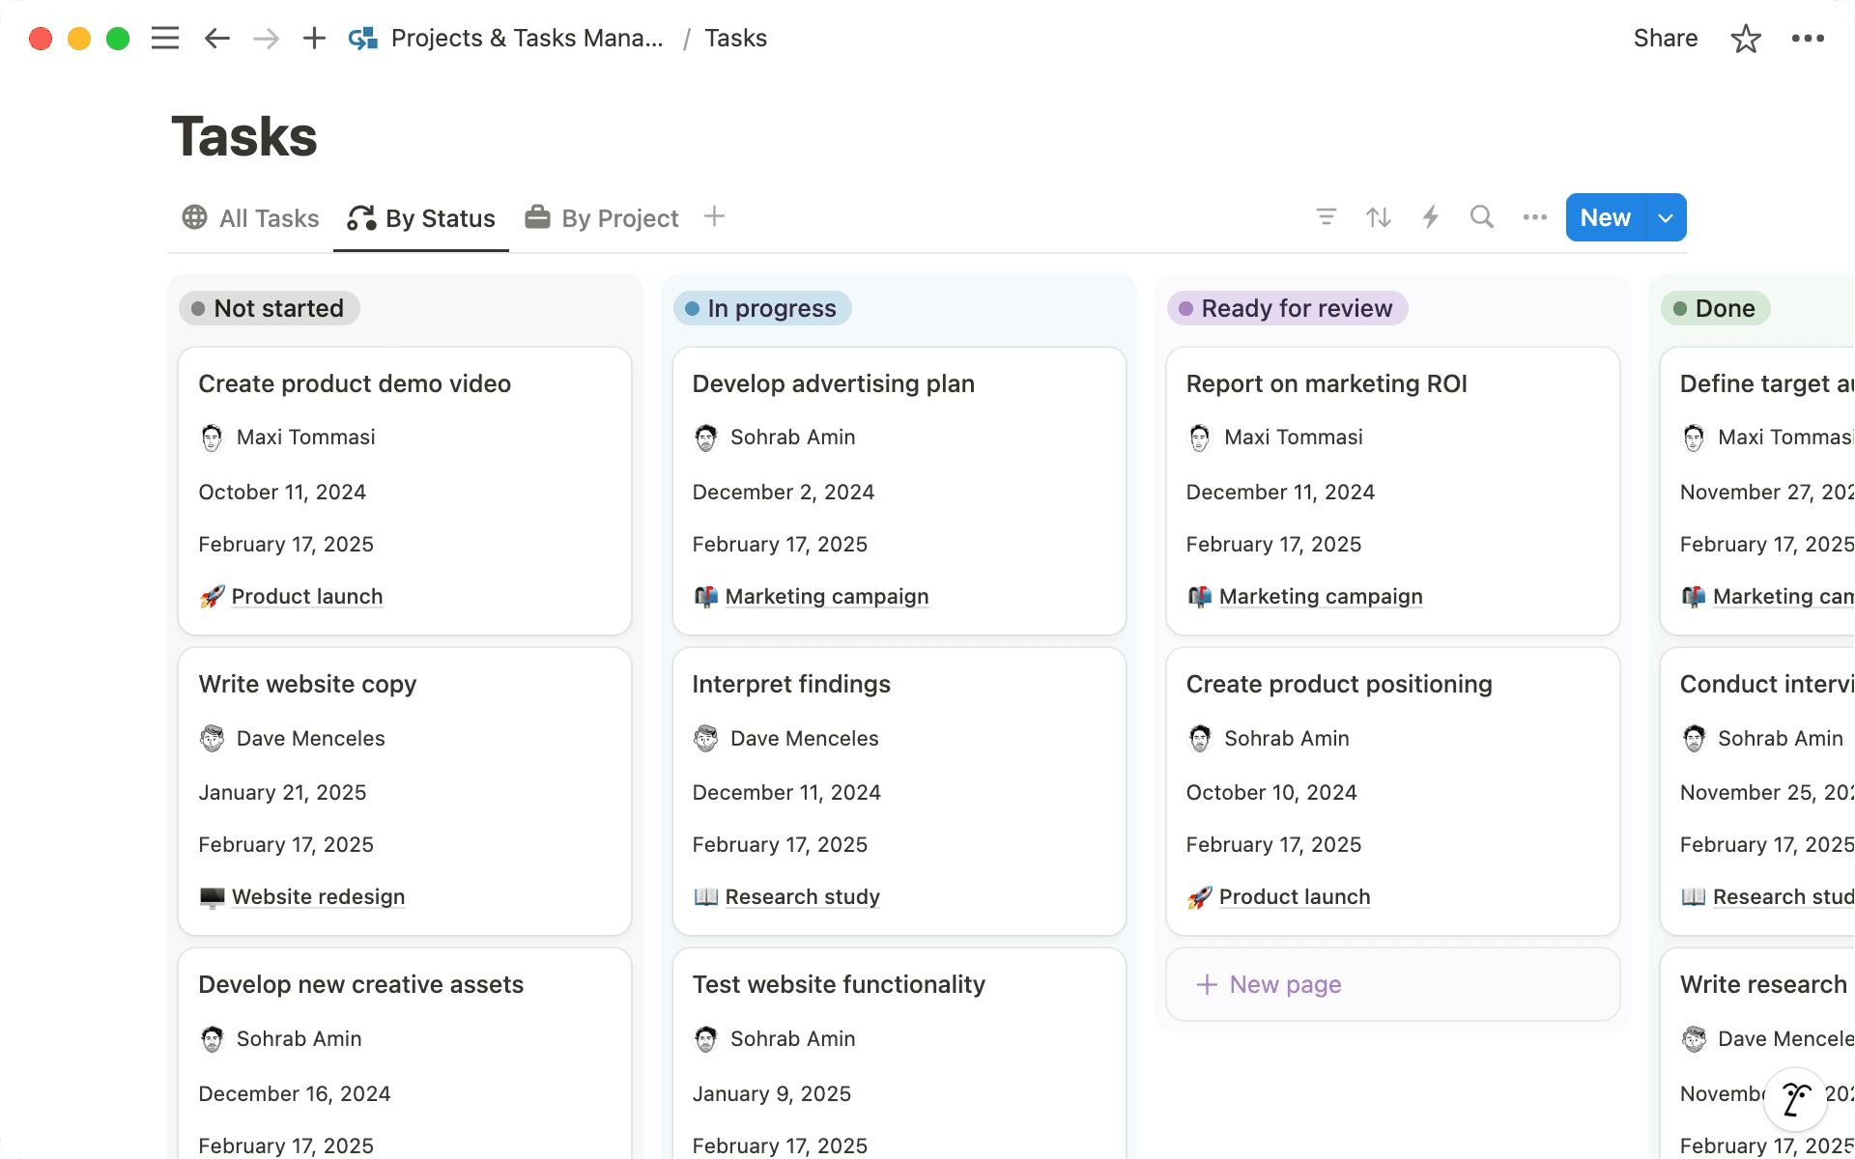Viewport: 1855px width, 1159px height.
Task: Add a new view with the plus icon
Action: pyautogui.click(x=714, y=216)
